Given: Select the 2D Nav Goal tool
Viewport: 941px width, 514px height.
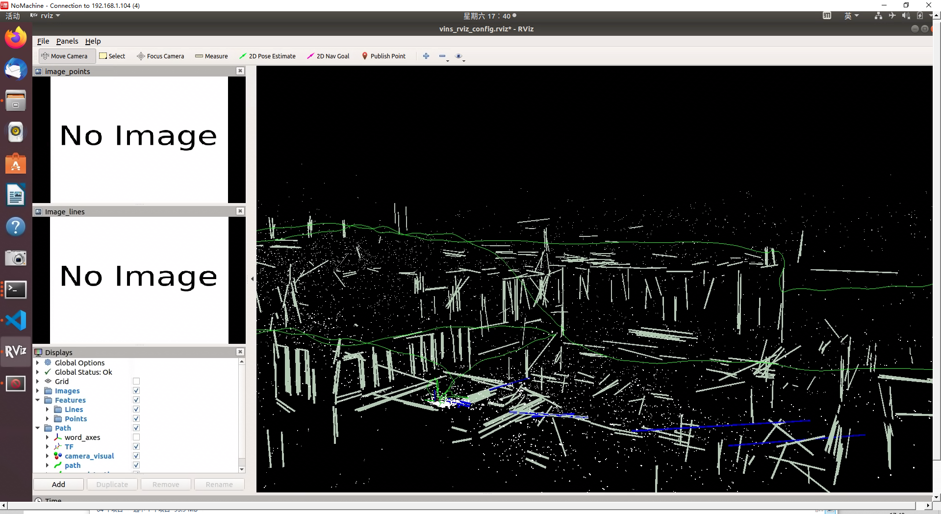Looking at the screenshot, I should (x=328, y=56).
